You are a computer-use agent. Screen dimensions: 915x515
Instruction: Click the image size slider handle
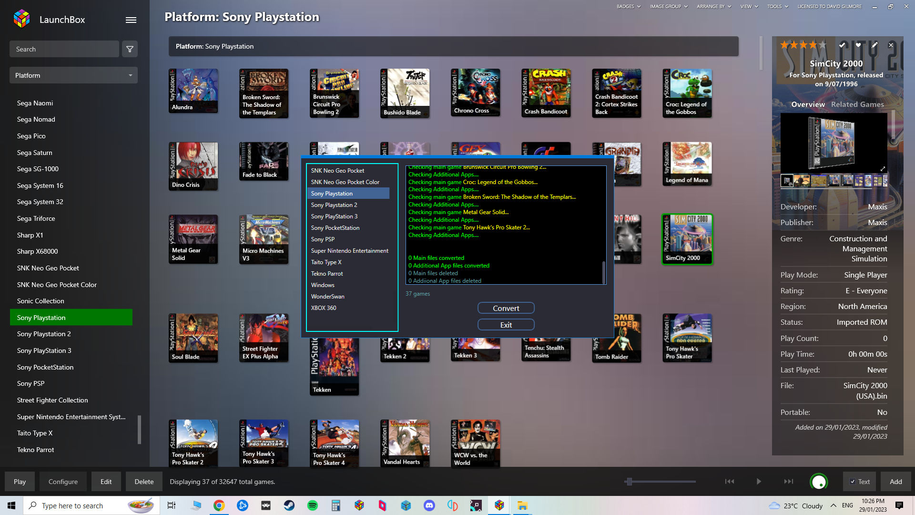pos(629,482)
